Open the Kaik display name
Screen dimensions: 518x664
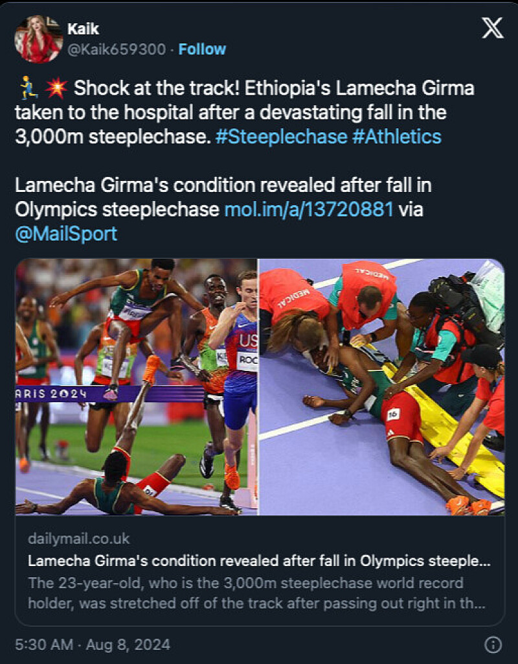[84, 29]
